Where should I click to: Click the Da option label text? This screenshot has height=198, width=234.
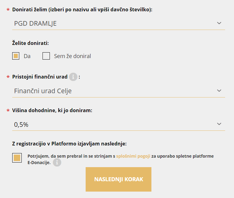[x=27, y=56]
